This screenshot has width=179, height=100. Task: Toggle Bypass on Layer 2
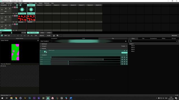pyautogui.click(x=6, y=17)
